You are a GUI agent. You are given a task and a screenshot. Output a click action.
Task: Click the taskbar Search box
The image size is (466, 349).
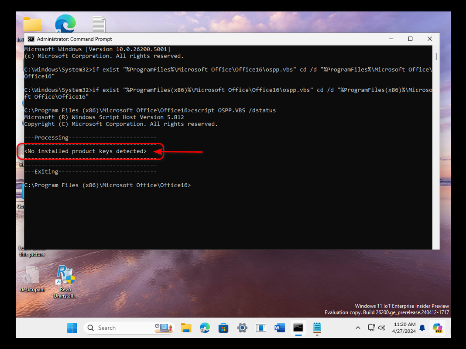click(x=129, y=328)
